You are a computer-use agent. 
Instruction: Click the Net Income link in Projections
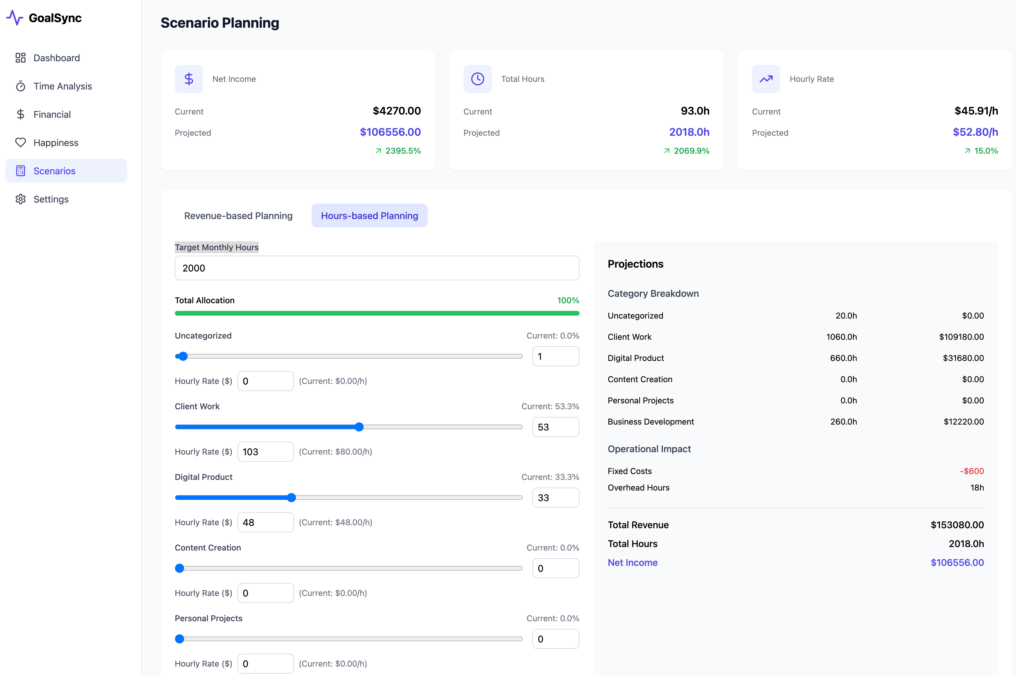pos(632,563)
